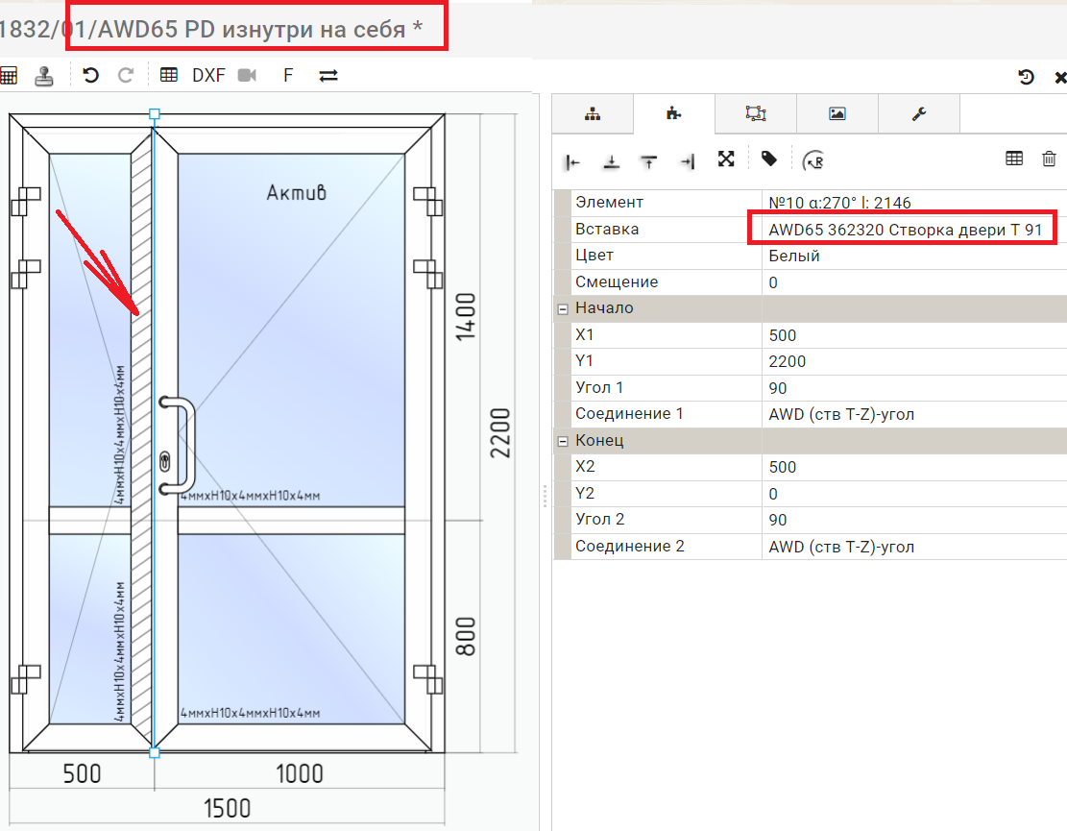Click the circular R rotate icon
Screen dimensions: 1067x831
point(813,160)
